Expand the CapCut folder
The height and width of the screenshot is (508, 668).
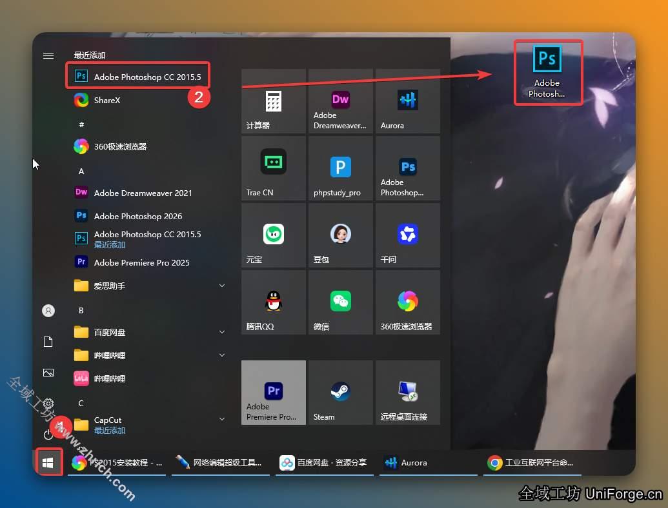point(149,425)
